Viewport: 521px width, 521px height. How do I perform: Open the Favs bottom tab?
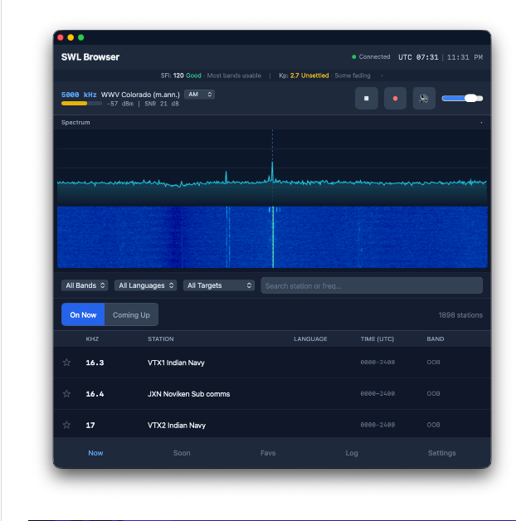(x=268, y=453)
